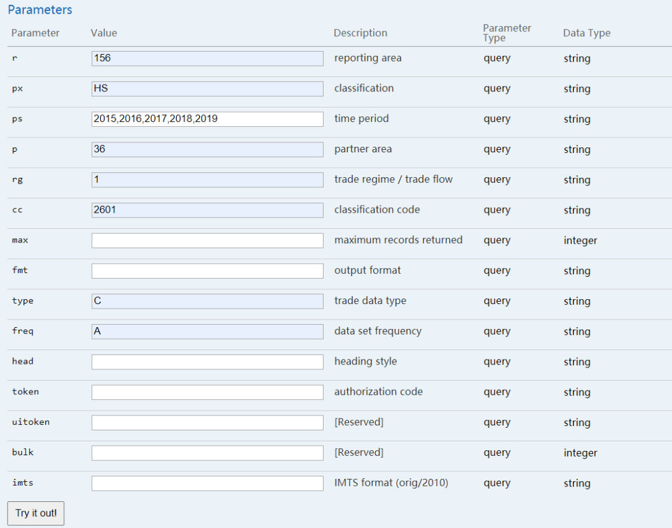Click the output format 'fmt' field
Image resolution: width=672 pixels, height=528 pixels.
pyautogui.click(x=207, y=271)
